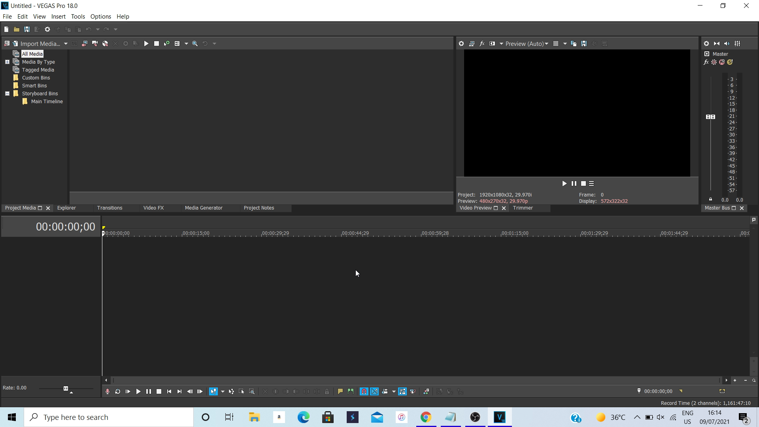Save the project using the floppy disk icon
Screen dimensions: 759x427
coord(27,29)
